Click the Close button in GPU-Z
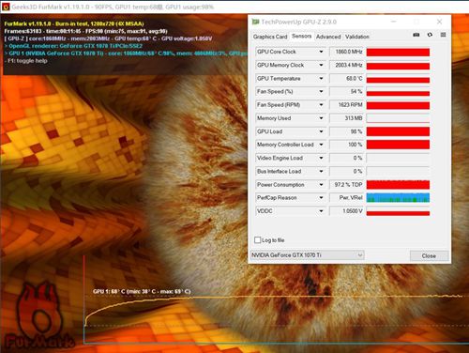The height and width of the screenshot is (353, 469). coord(429,255)
